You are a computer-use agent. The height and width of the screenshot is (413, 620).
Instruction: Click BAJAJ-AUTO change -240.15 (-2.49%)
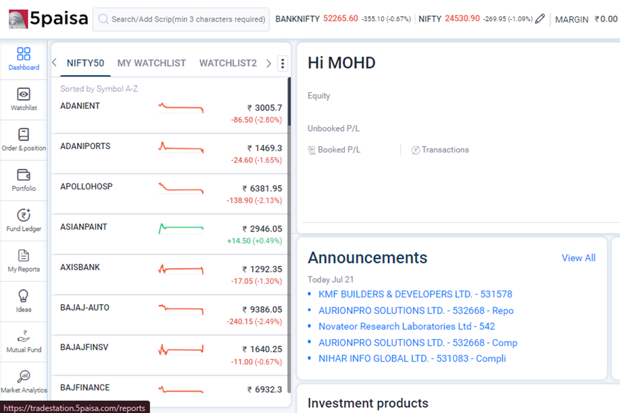tap(254, 321)
